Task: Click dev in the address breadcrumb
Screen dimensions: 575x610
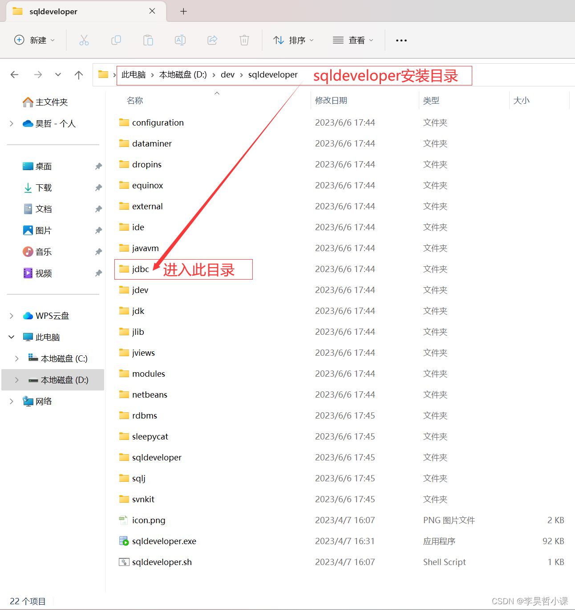Action: pos(227,75)
